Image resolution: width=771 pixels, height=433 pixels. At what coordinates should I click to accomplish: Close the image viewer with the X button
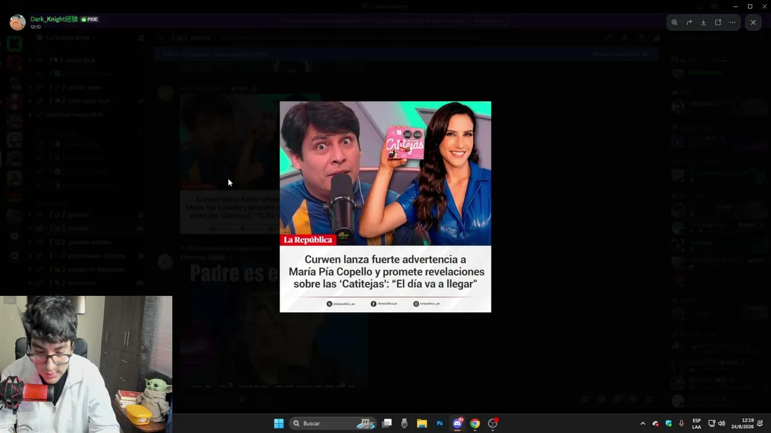(753, 22)
